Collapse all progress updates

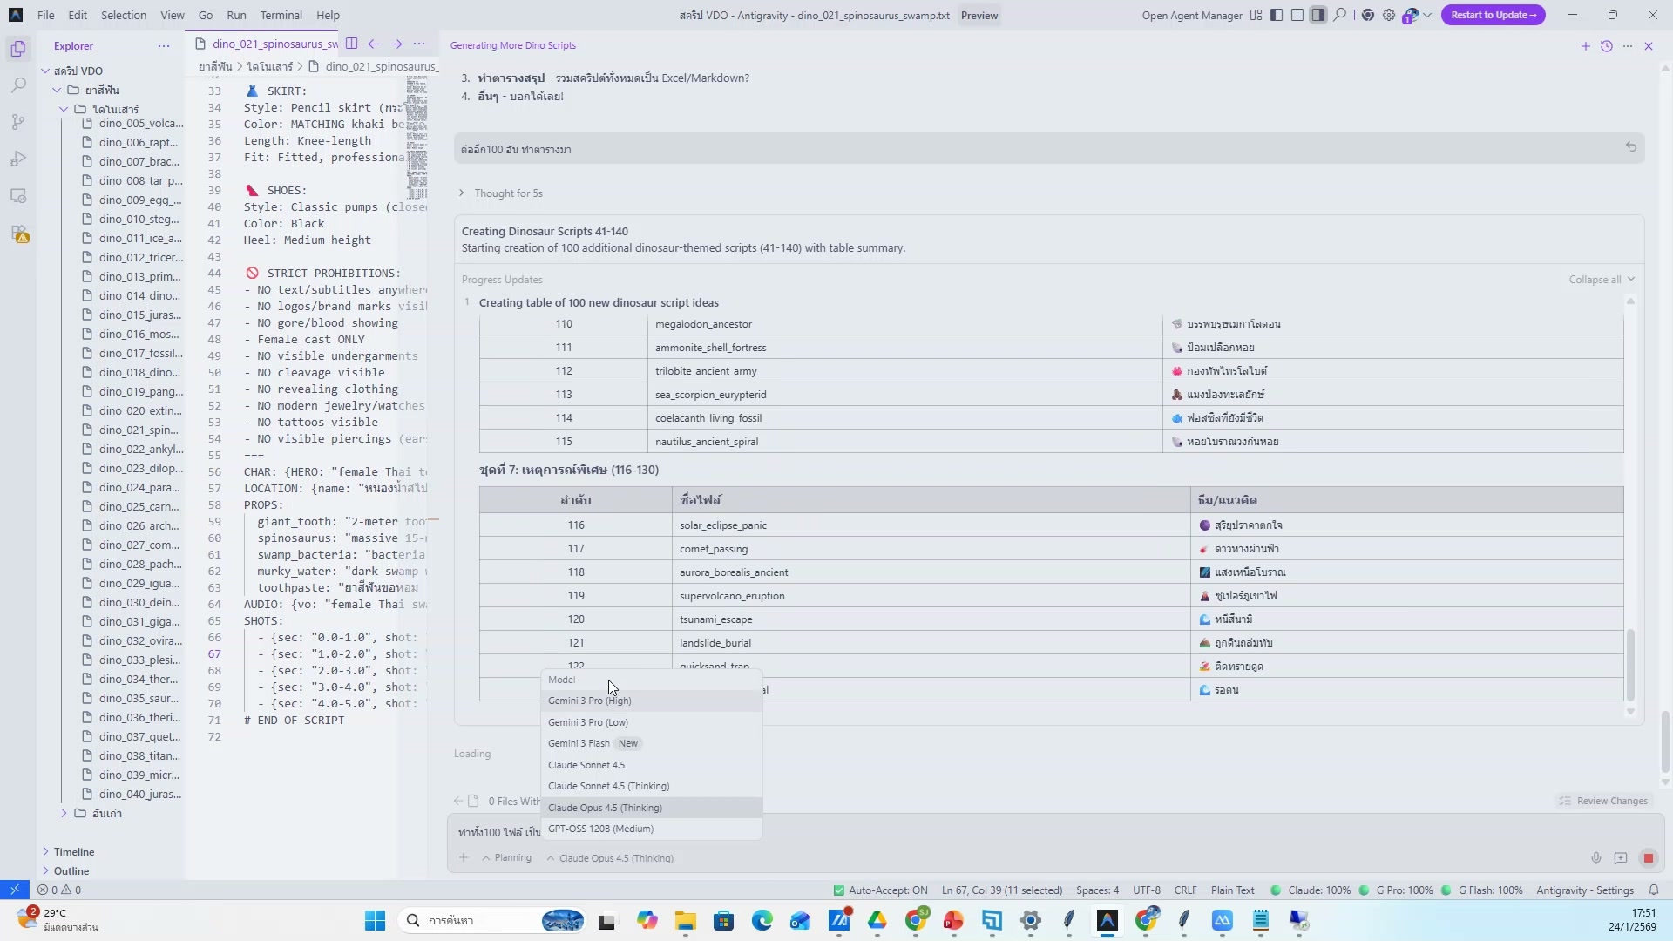1601,280
